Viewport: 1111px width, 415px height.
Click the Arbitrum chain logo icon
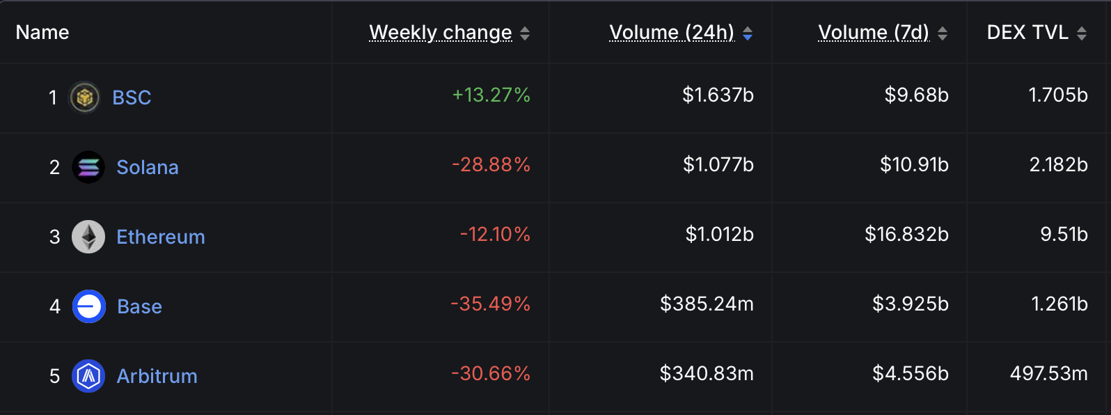pyautogui.click(x=88, y=376)
